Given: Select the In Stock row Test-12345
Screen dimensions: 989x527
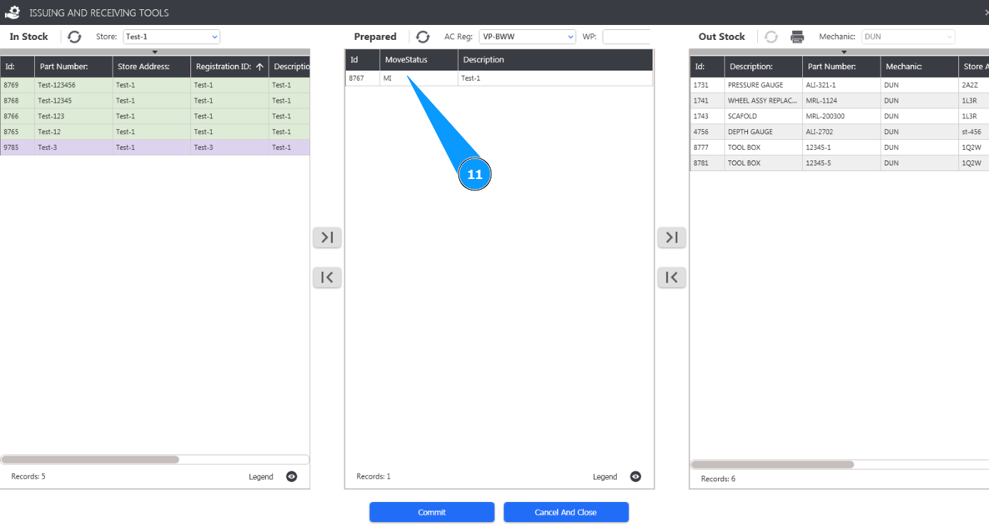Looking at the screenshot, I should coord(155,101).
